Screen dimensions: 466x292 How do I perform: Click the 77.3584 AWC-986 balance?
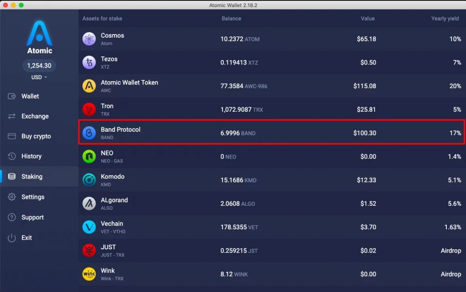(244, 86)
